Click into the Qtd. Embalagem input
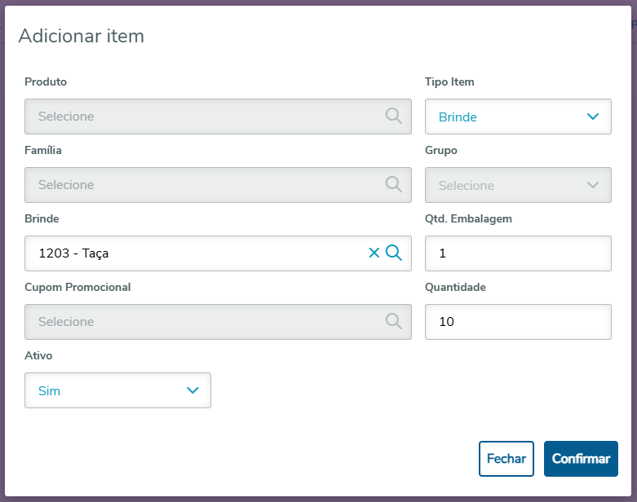The width and height of the screenshot is (637, 502). click(x=518, y=253)
